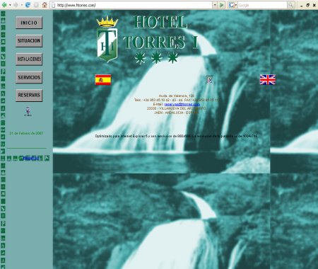Click the grayed forward arrow button
Image resolution: width=318 pixels, height=269 pixels.
pyautogui.click(x=16, y=5)
